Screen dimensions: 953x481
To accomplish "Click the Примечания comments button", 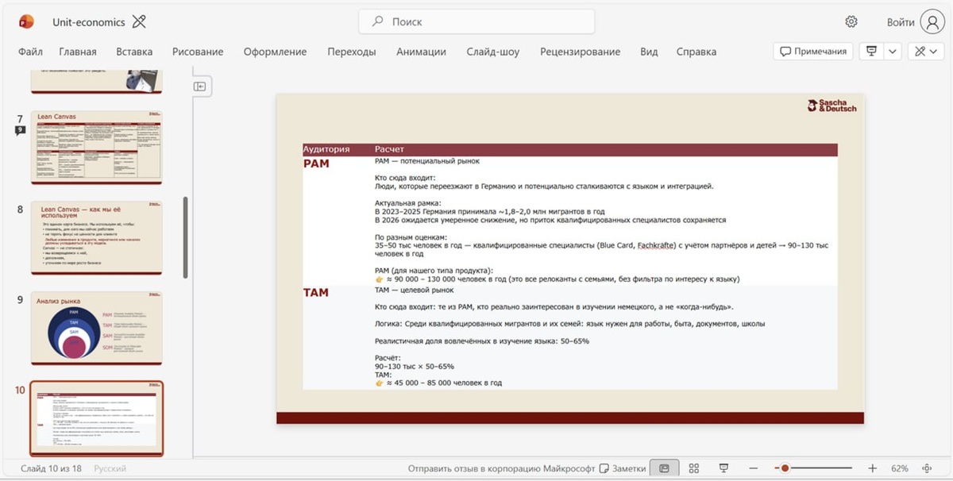I will (x=813, y=51).
